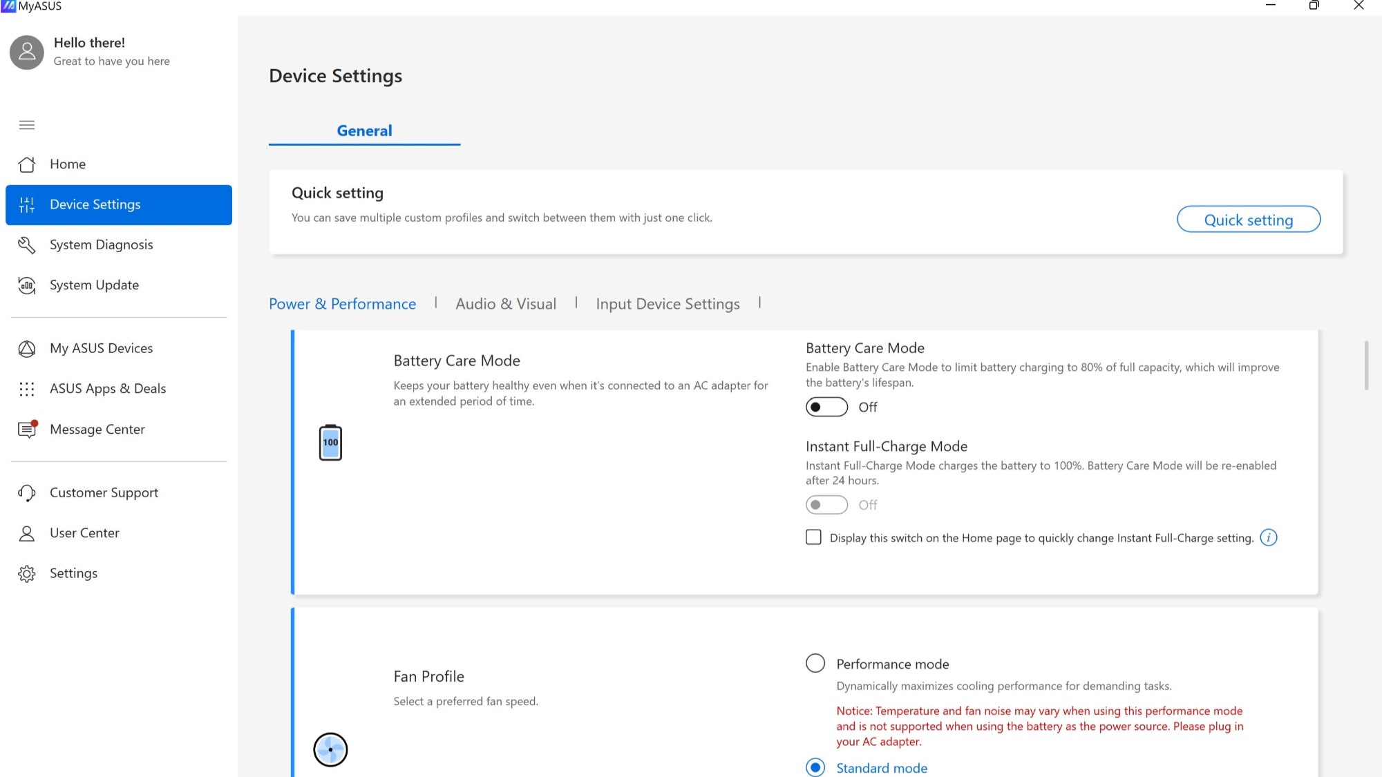Click the Settings gear icon
Screen dimensions: 1382x777
coord(27,573)
